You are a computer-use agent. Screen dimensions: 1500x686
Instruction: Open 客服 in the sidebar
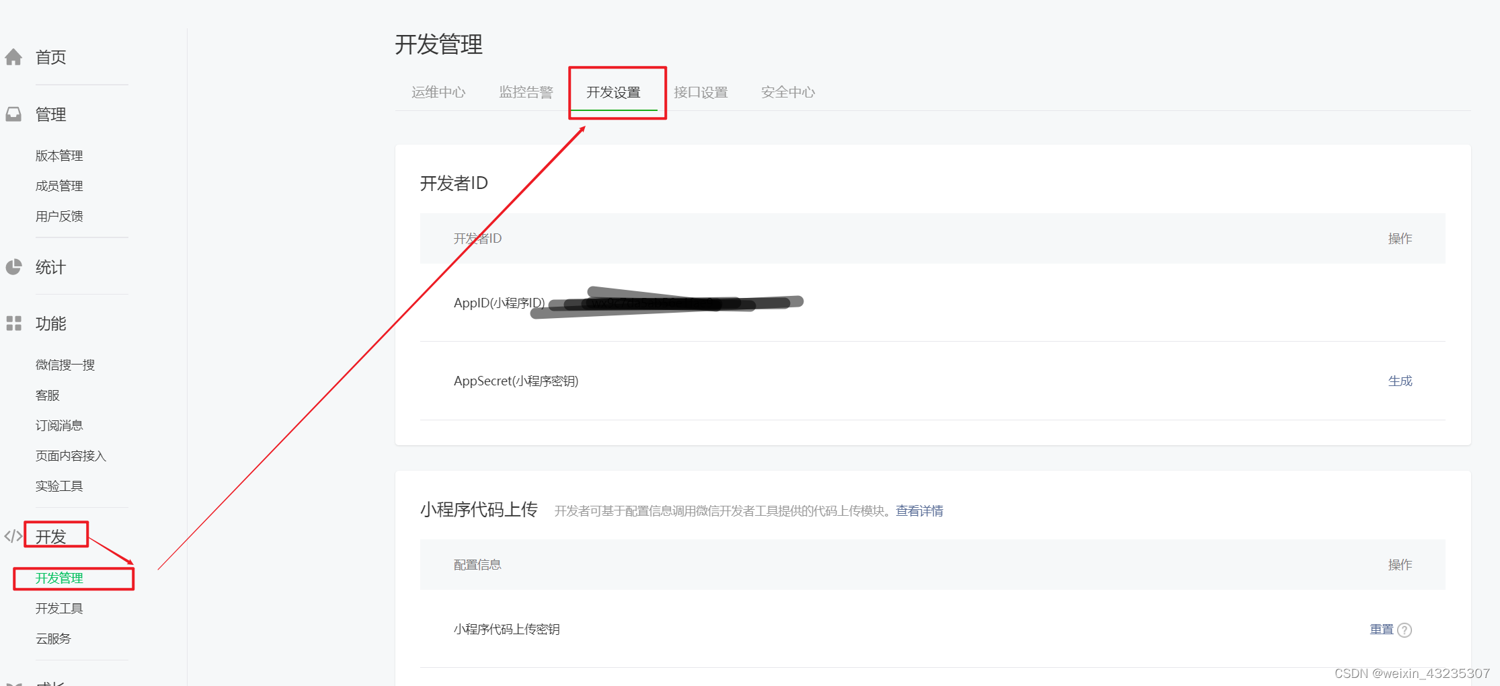[x=48, y=395]
